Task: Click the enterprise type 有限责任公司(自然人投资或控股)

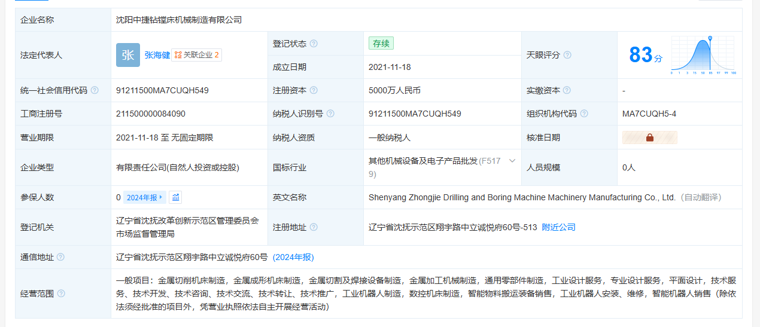Action: pyautogui.click(x=177, y=167)
